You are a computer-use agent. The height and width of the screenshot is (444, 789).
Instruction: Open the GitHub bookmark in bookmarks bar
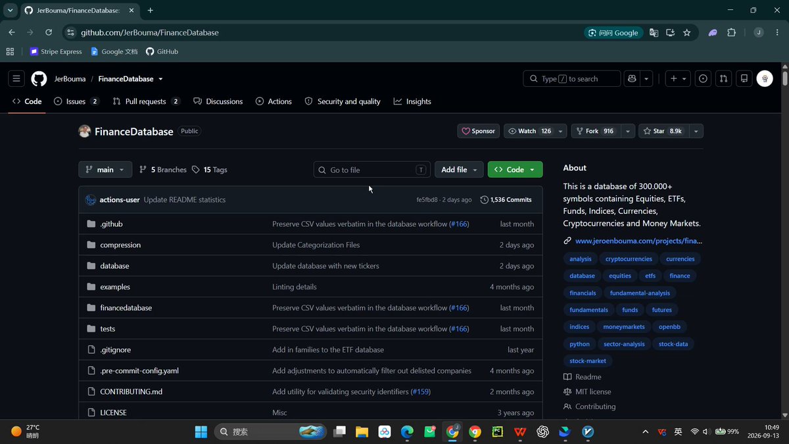(162, 51)
